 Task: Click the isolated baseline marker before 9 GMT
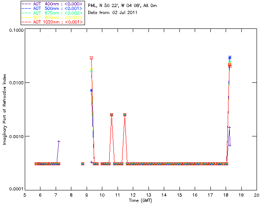[82, 164]
